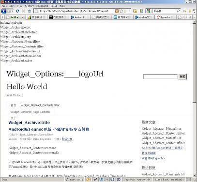This screenshot has width=197, height=182.
Task: Open the Tools menu
Action: click(54, 6)
